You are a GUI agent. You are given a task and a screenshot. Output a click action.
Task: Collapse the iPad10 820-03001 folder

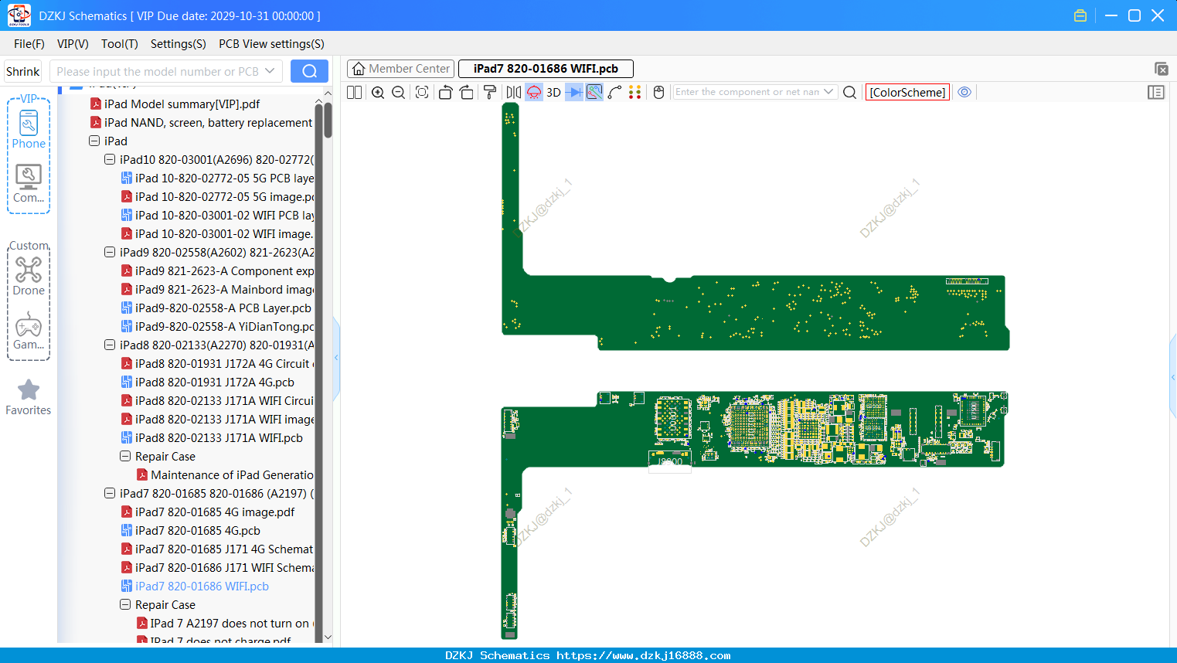(110, 159)
